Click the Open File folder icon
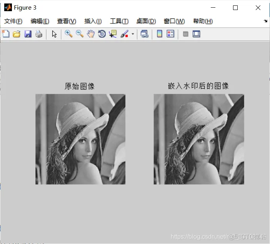The image size is (270, 244). point(17,34)
